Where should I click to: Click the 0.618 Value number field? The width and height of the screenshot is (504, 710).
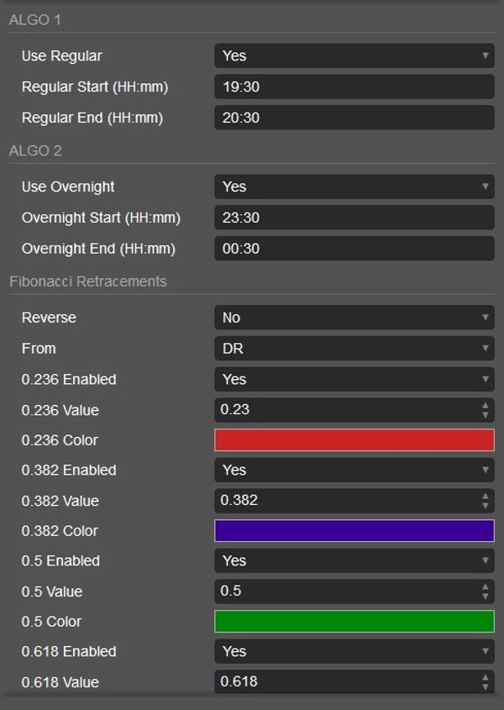tap(344, 682)
